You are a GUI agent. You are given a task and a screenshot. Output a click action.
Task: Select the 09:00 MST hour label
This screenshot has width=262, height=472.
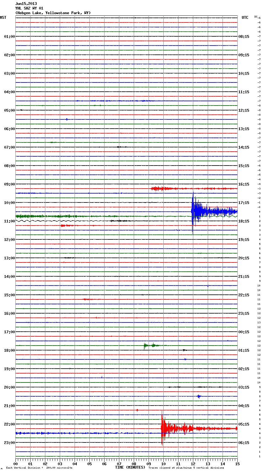10,184
